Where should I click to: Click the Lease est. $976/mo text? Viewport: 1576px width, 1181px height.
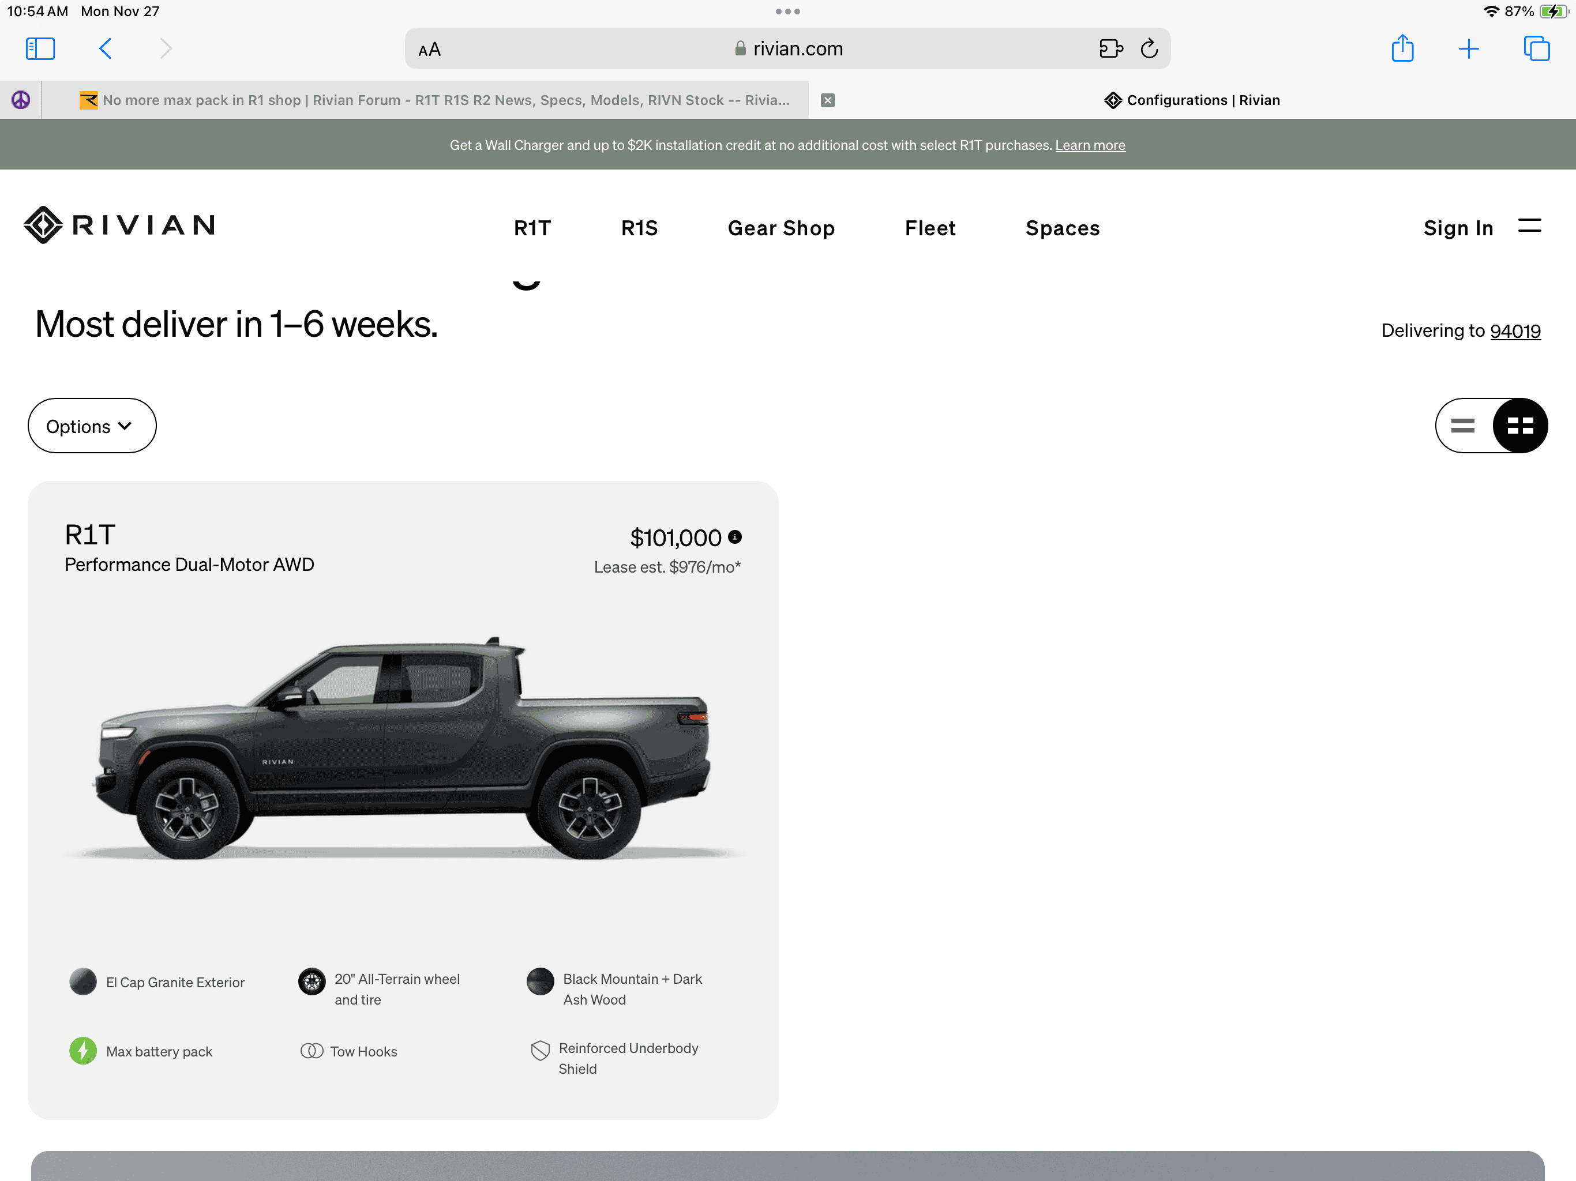(x=667, y=567)
